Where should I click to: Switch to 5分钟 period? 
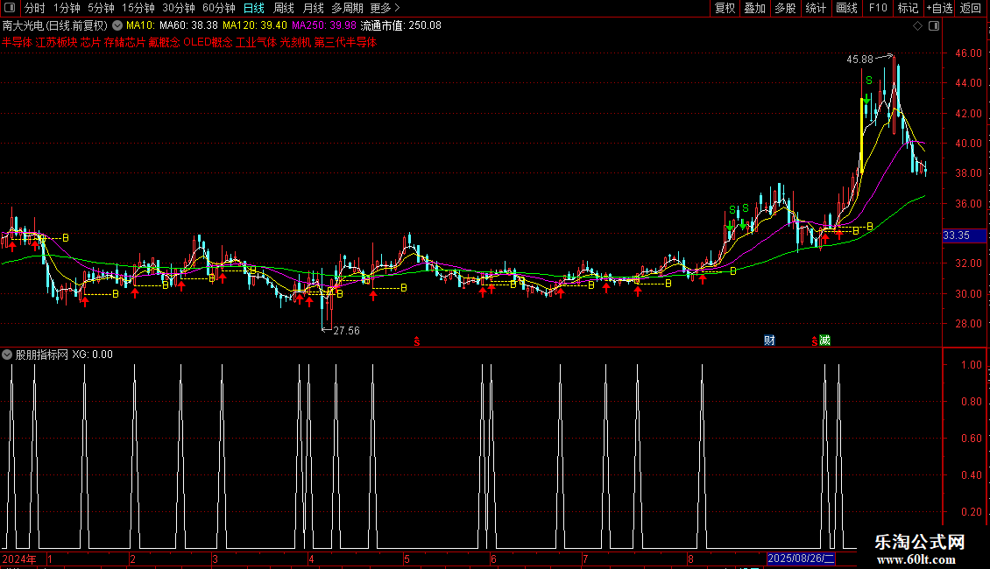point(101,8)
